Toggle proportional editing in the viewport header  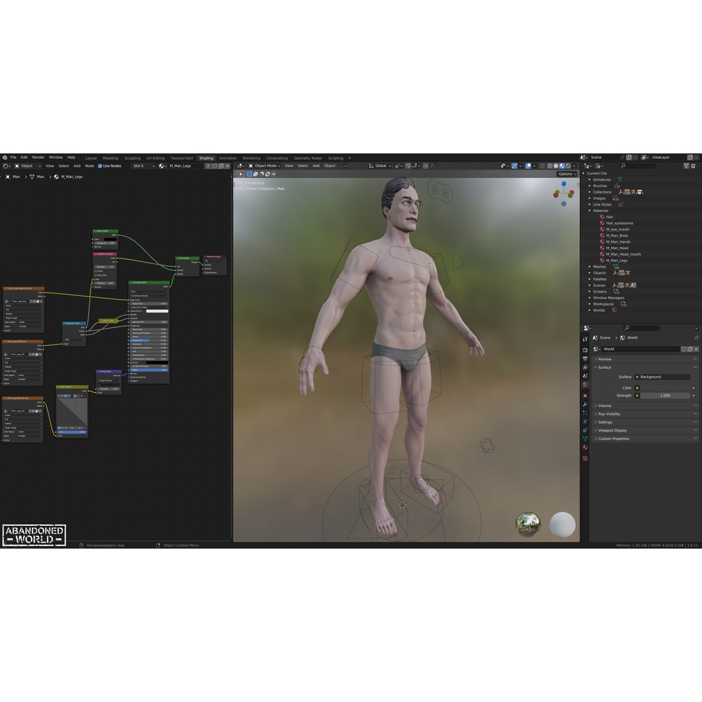425,166
